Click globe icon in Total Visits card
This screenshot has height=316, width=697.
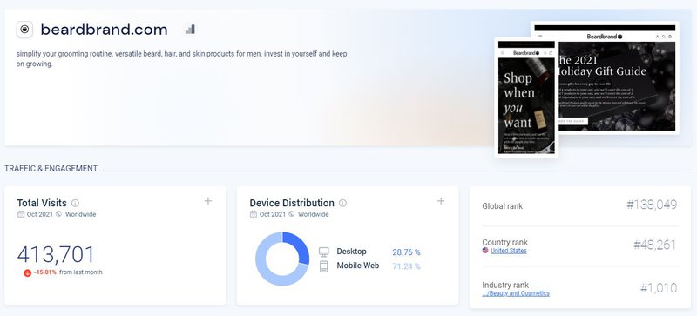(x=58, y=214)
